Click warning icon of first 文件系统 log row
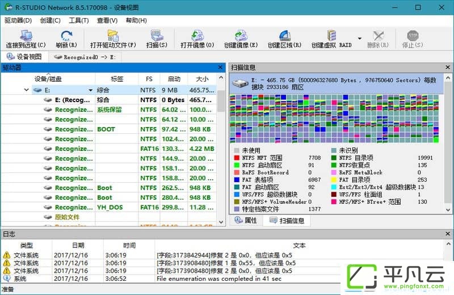454x295 pixels. pyautogui.click(x=7, y=255)
